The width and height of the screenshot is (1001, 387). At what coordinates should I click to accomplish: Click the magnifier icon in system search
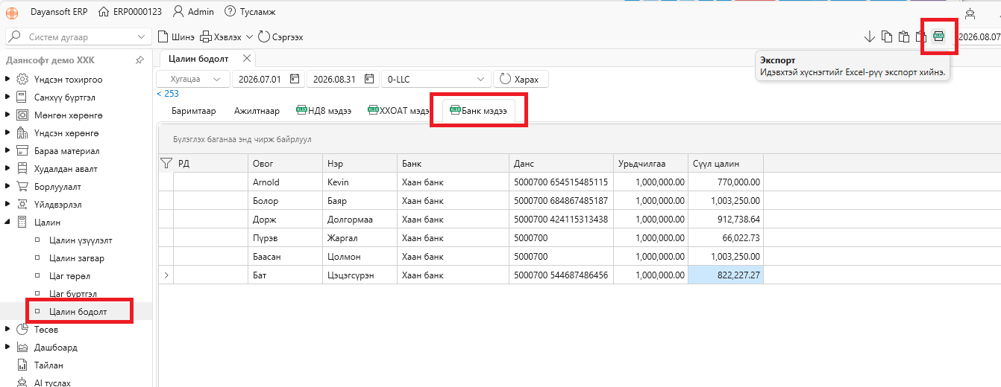[16, 36]
